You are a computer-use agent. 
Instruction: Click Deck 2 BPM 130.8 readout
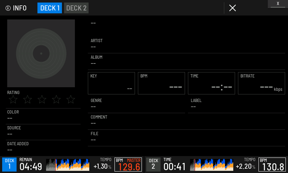tap(272, 164)
